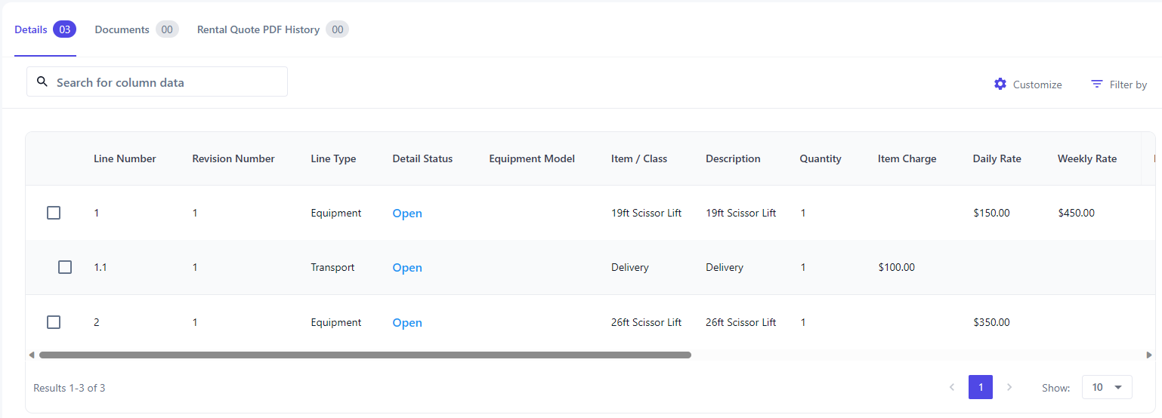Click Open status on Delivery line
Image resolution: width=1162 pixels, height=418 pixels.
click(x=407, y=268)
